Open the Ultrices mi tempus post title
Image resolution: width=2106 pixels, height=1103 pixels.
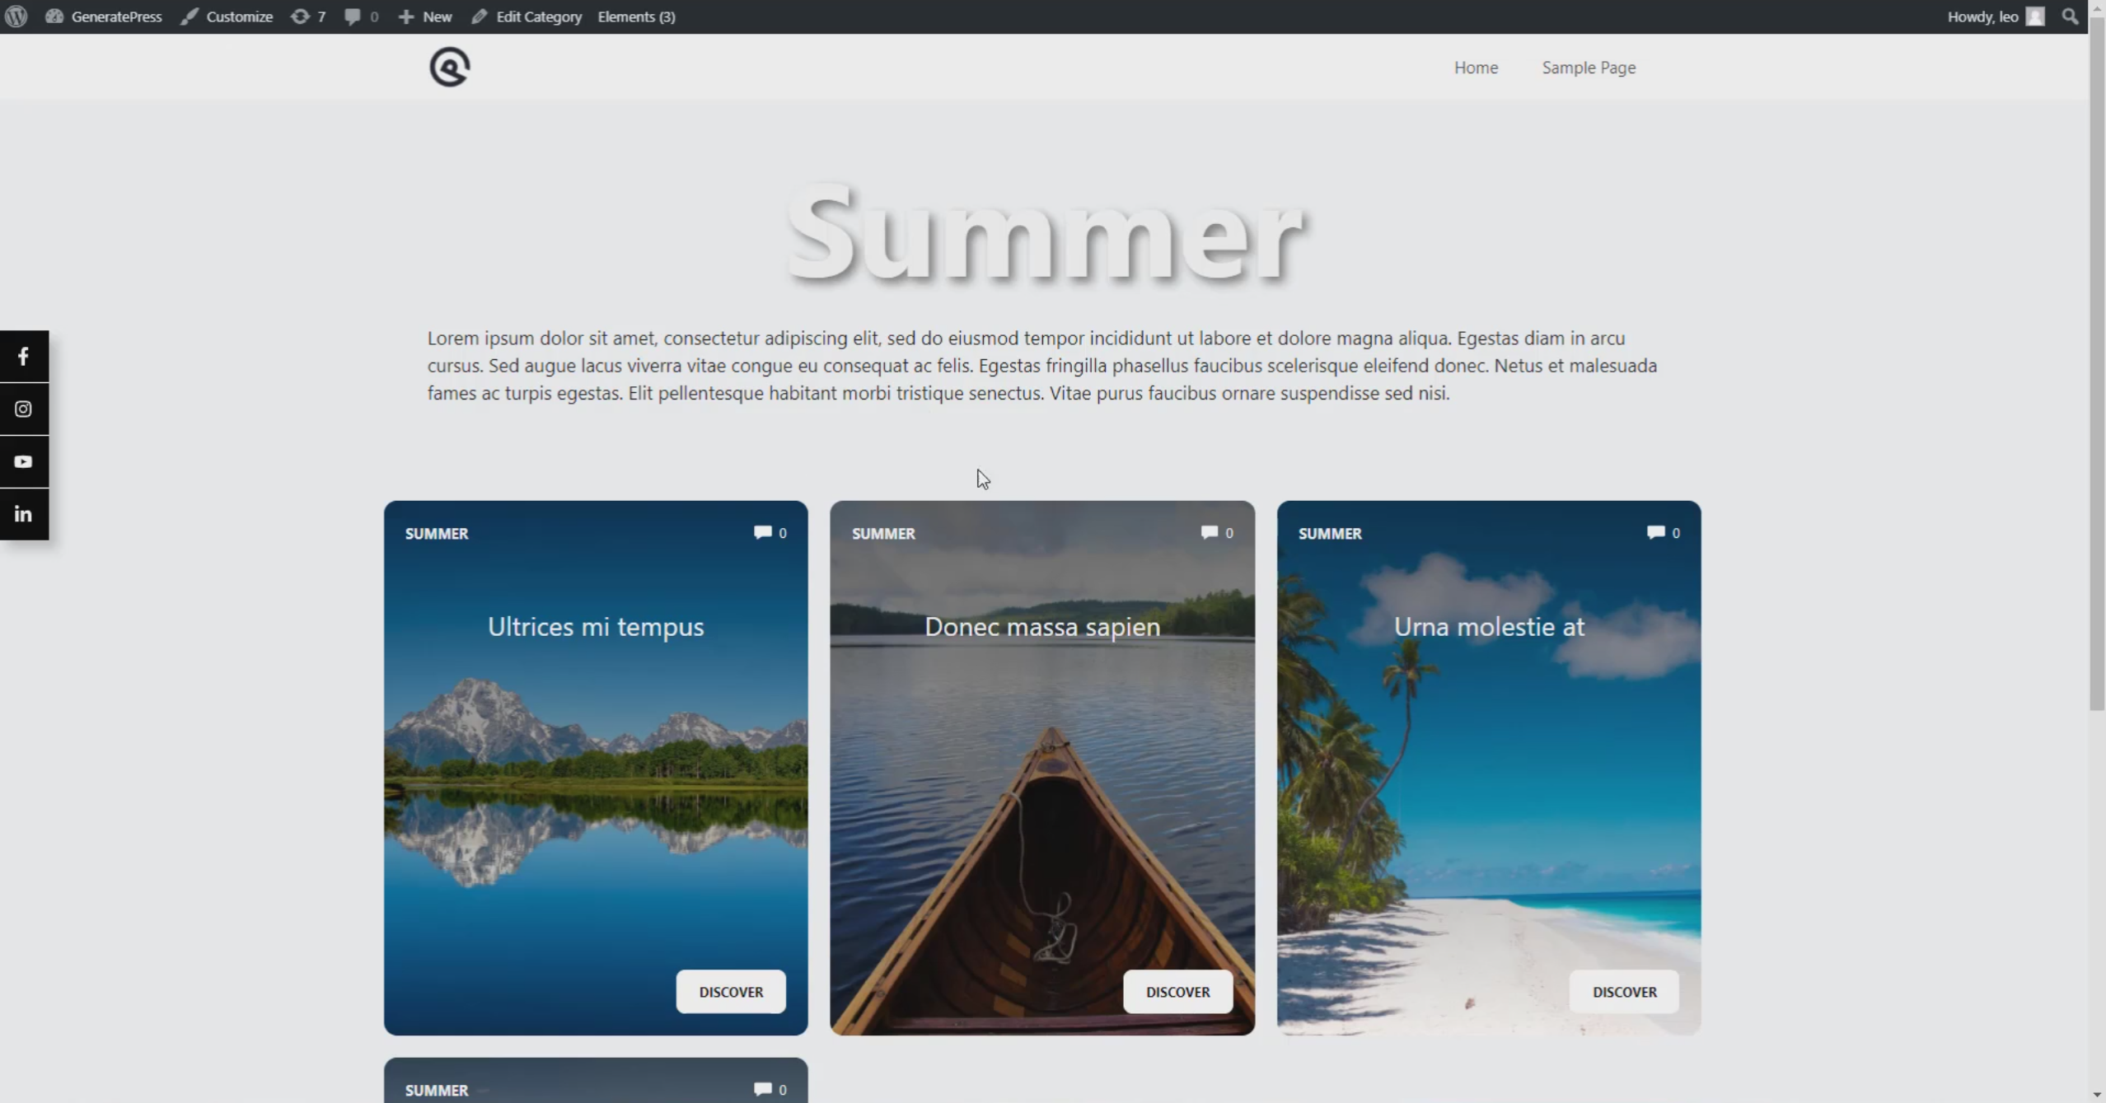596,627
